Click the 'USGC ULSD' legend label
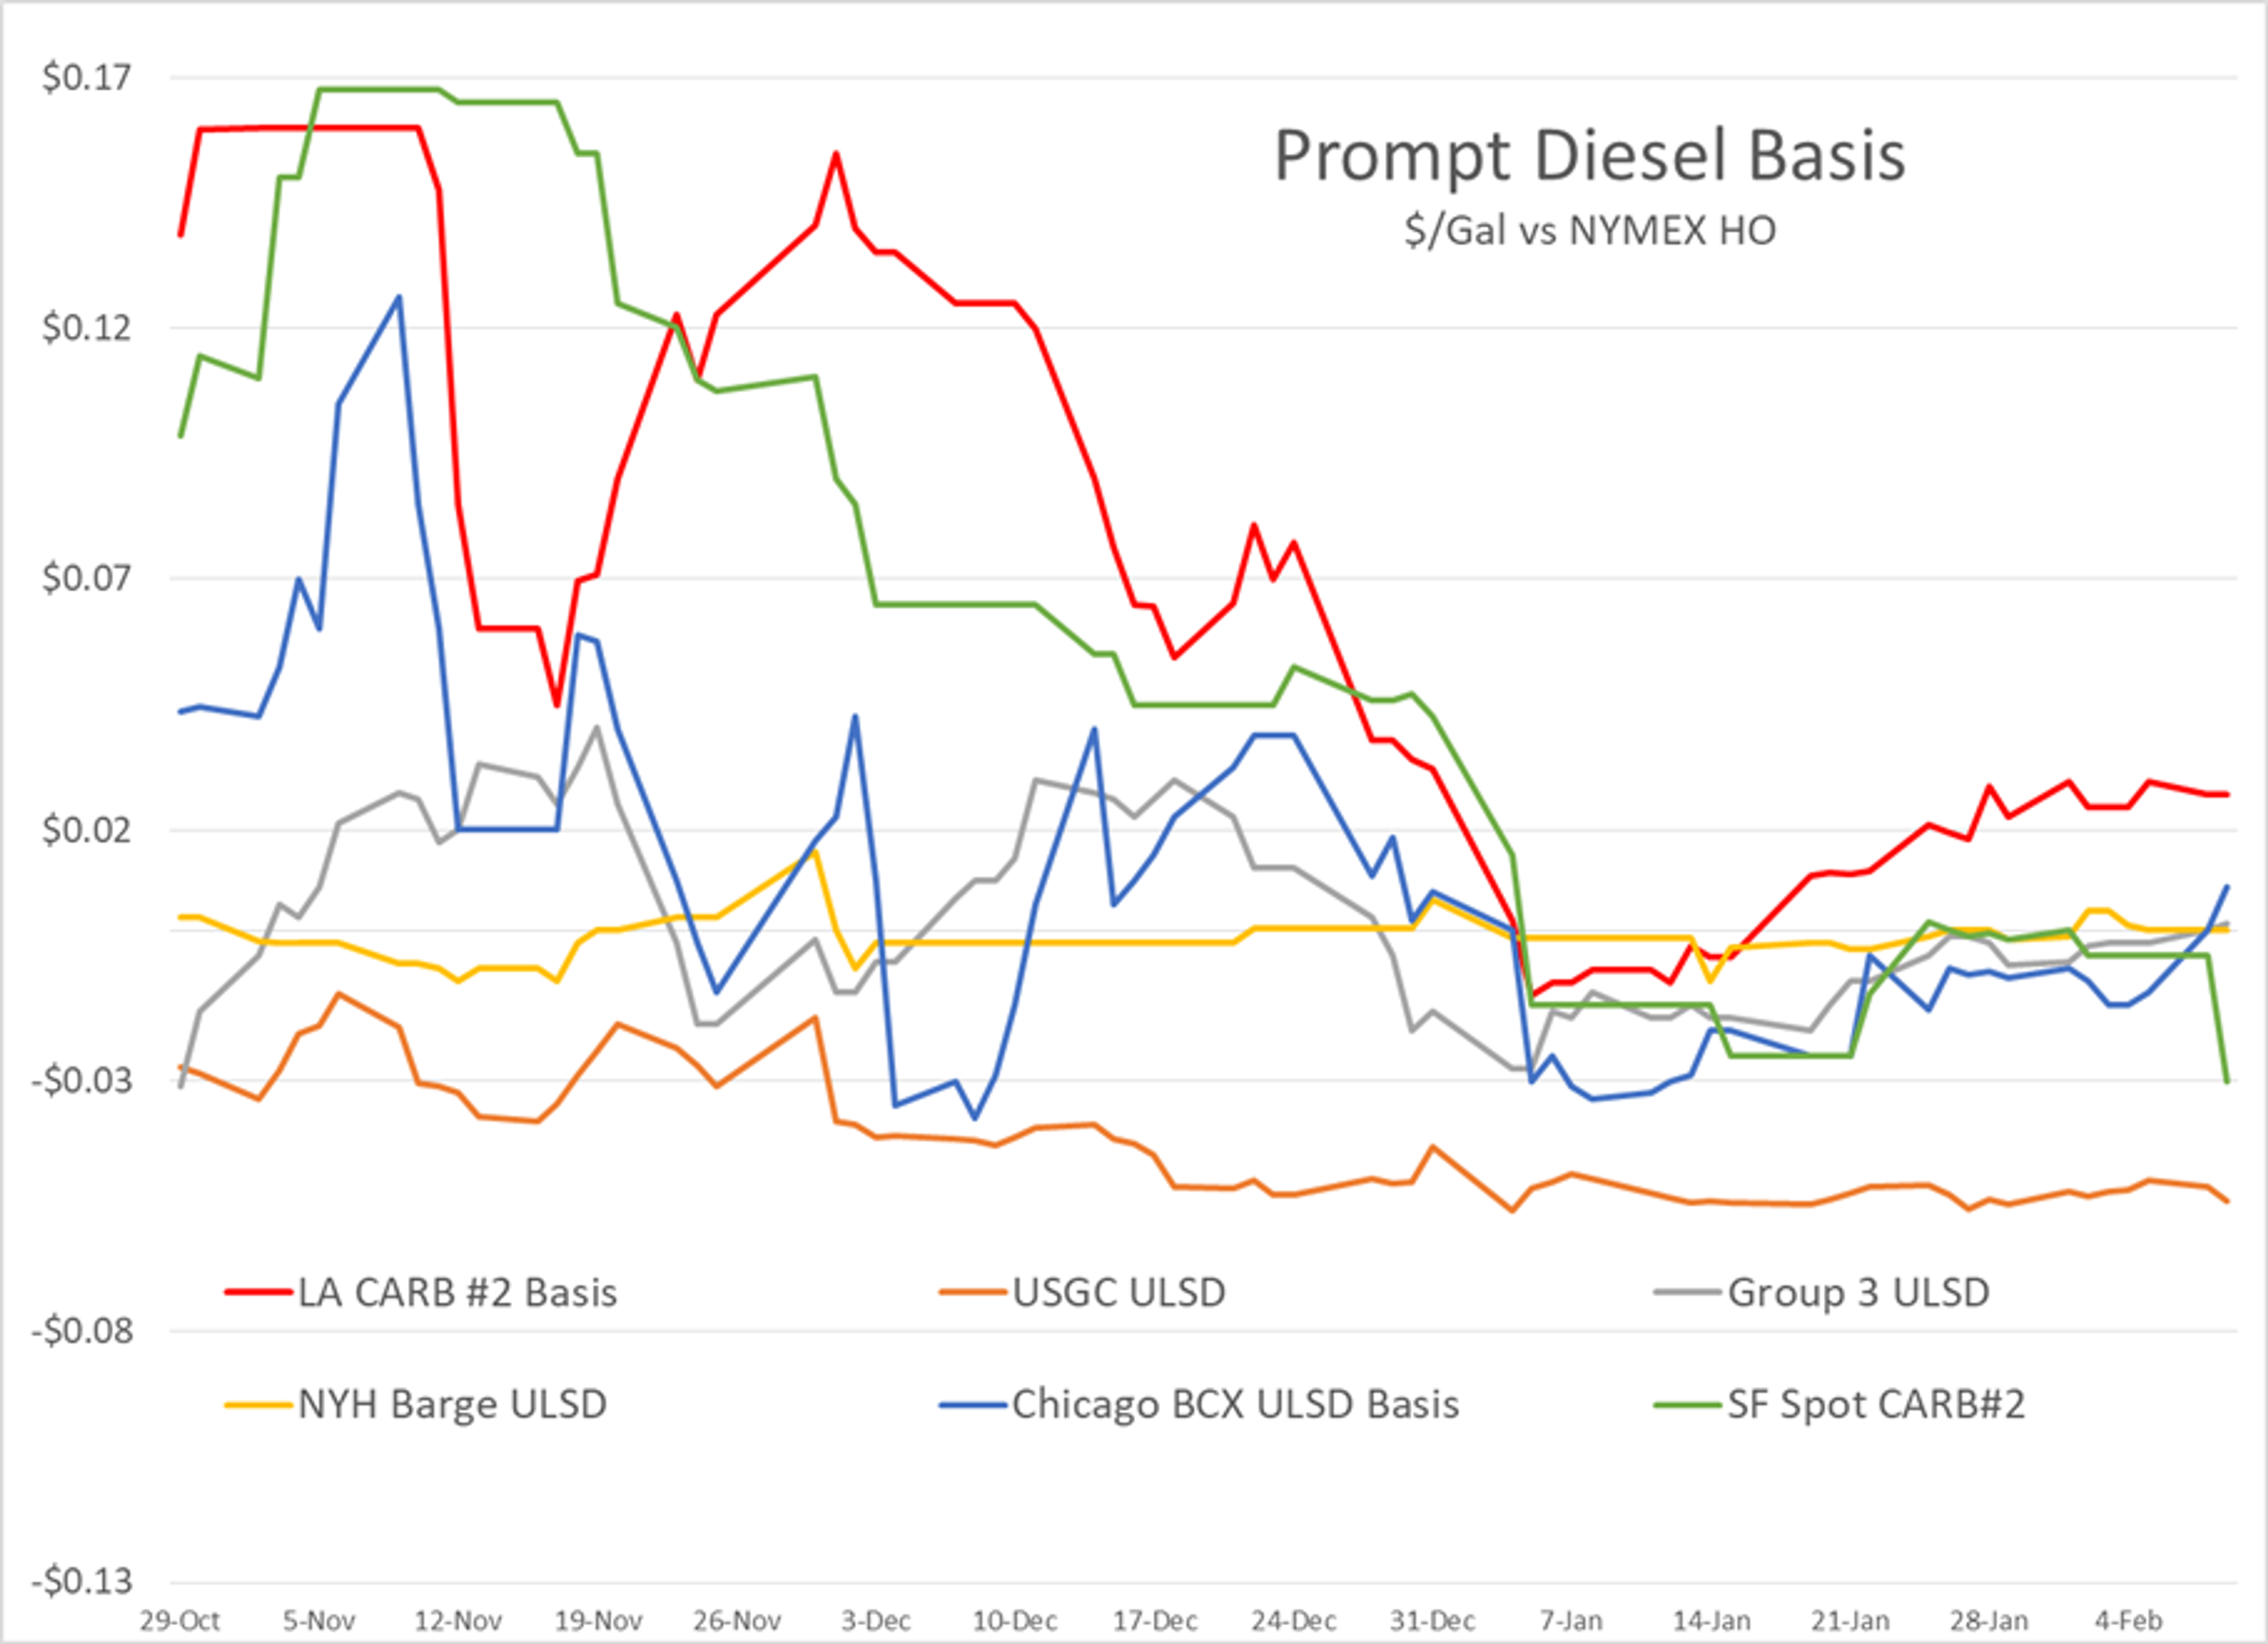Image resolution: width=2268 pixels, height=1644 pixels. pos(1119,1292)
